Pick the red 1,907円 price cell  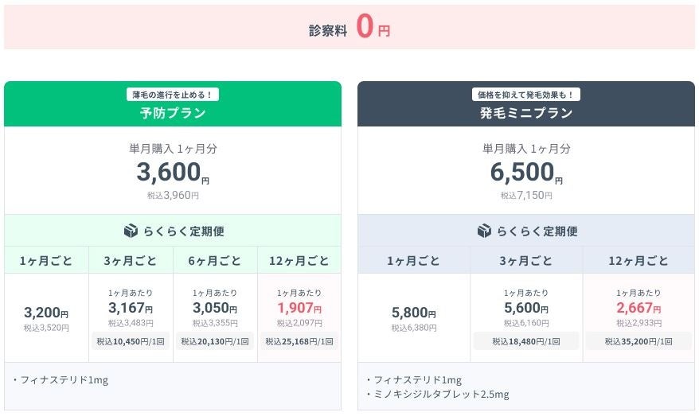[x=299, y=309]
